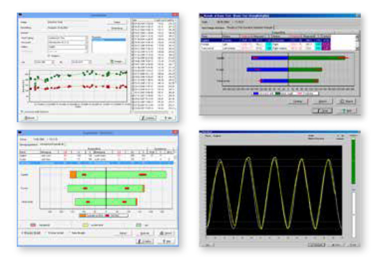The width and height of the screenshot is (374, 263).
Task: Tick the checkbox under the three dropdowns in trend window
Action: click(49, 56)
